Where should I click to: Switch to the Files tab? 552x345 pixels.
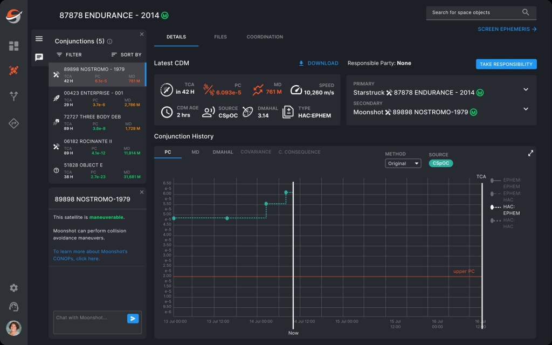[220, 37]
